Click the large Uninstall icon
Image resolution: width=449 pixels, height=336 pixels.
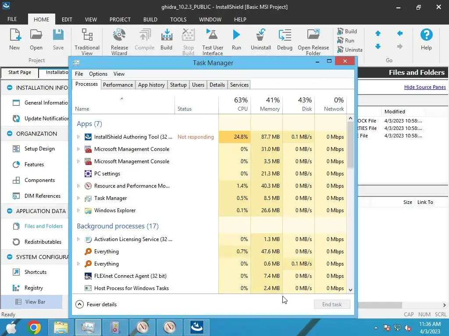point(260,39)
